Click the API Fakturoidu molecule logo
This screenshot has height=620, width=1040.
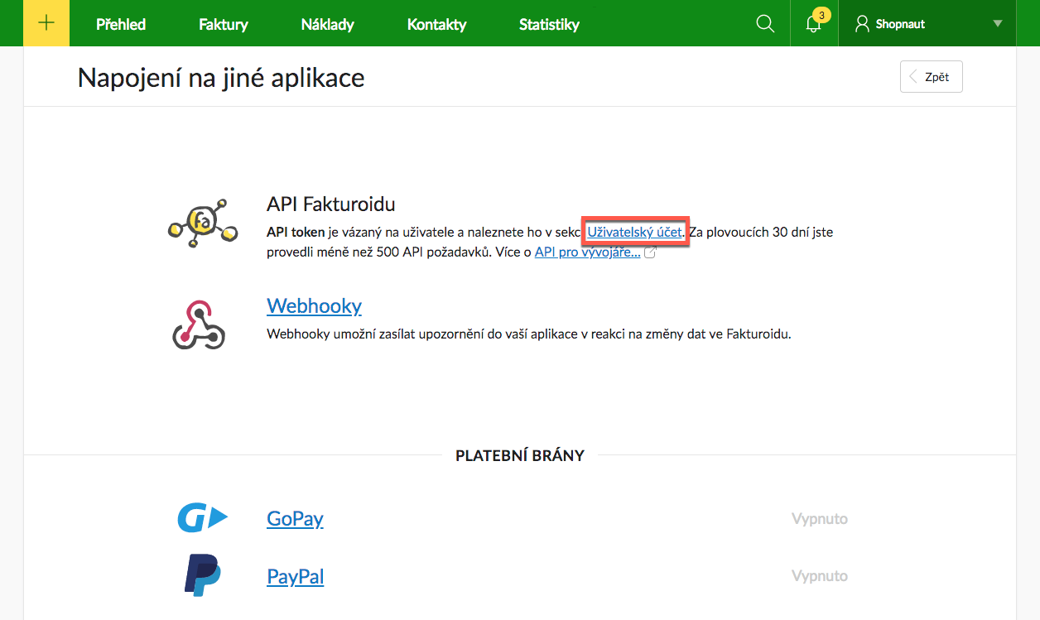pyautogui.click(x=202, y=223)
